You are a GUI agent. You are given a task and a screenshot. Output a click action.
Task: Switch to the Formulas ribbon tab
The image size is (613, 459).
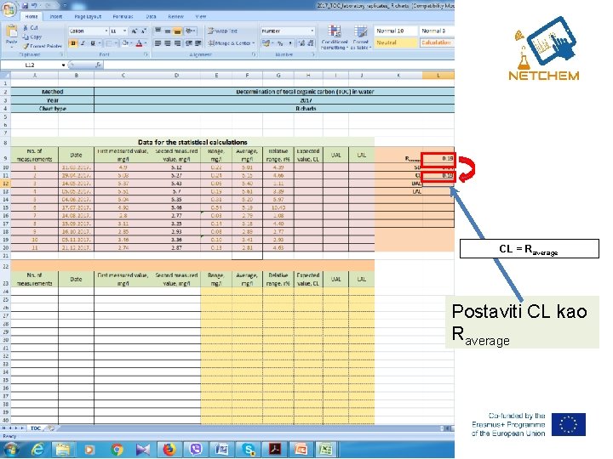tap(123, 16)
